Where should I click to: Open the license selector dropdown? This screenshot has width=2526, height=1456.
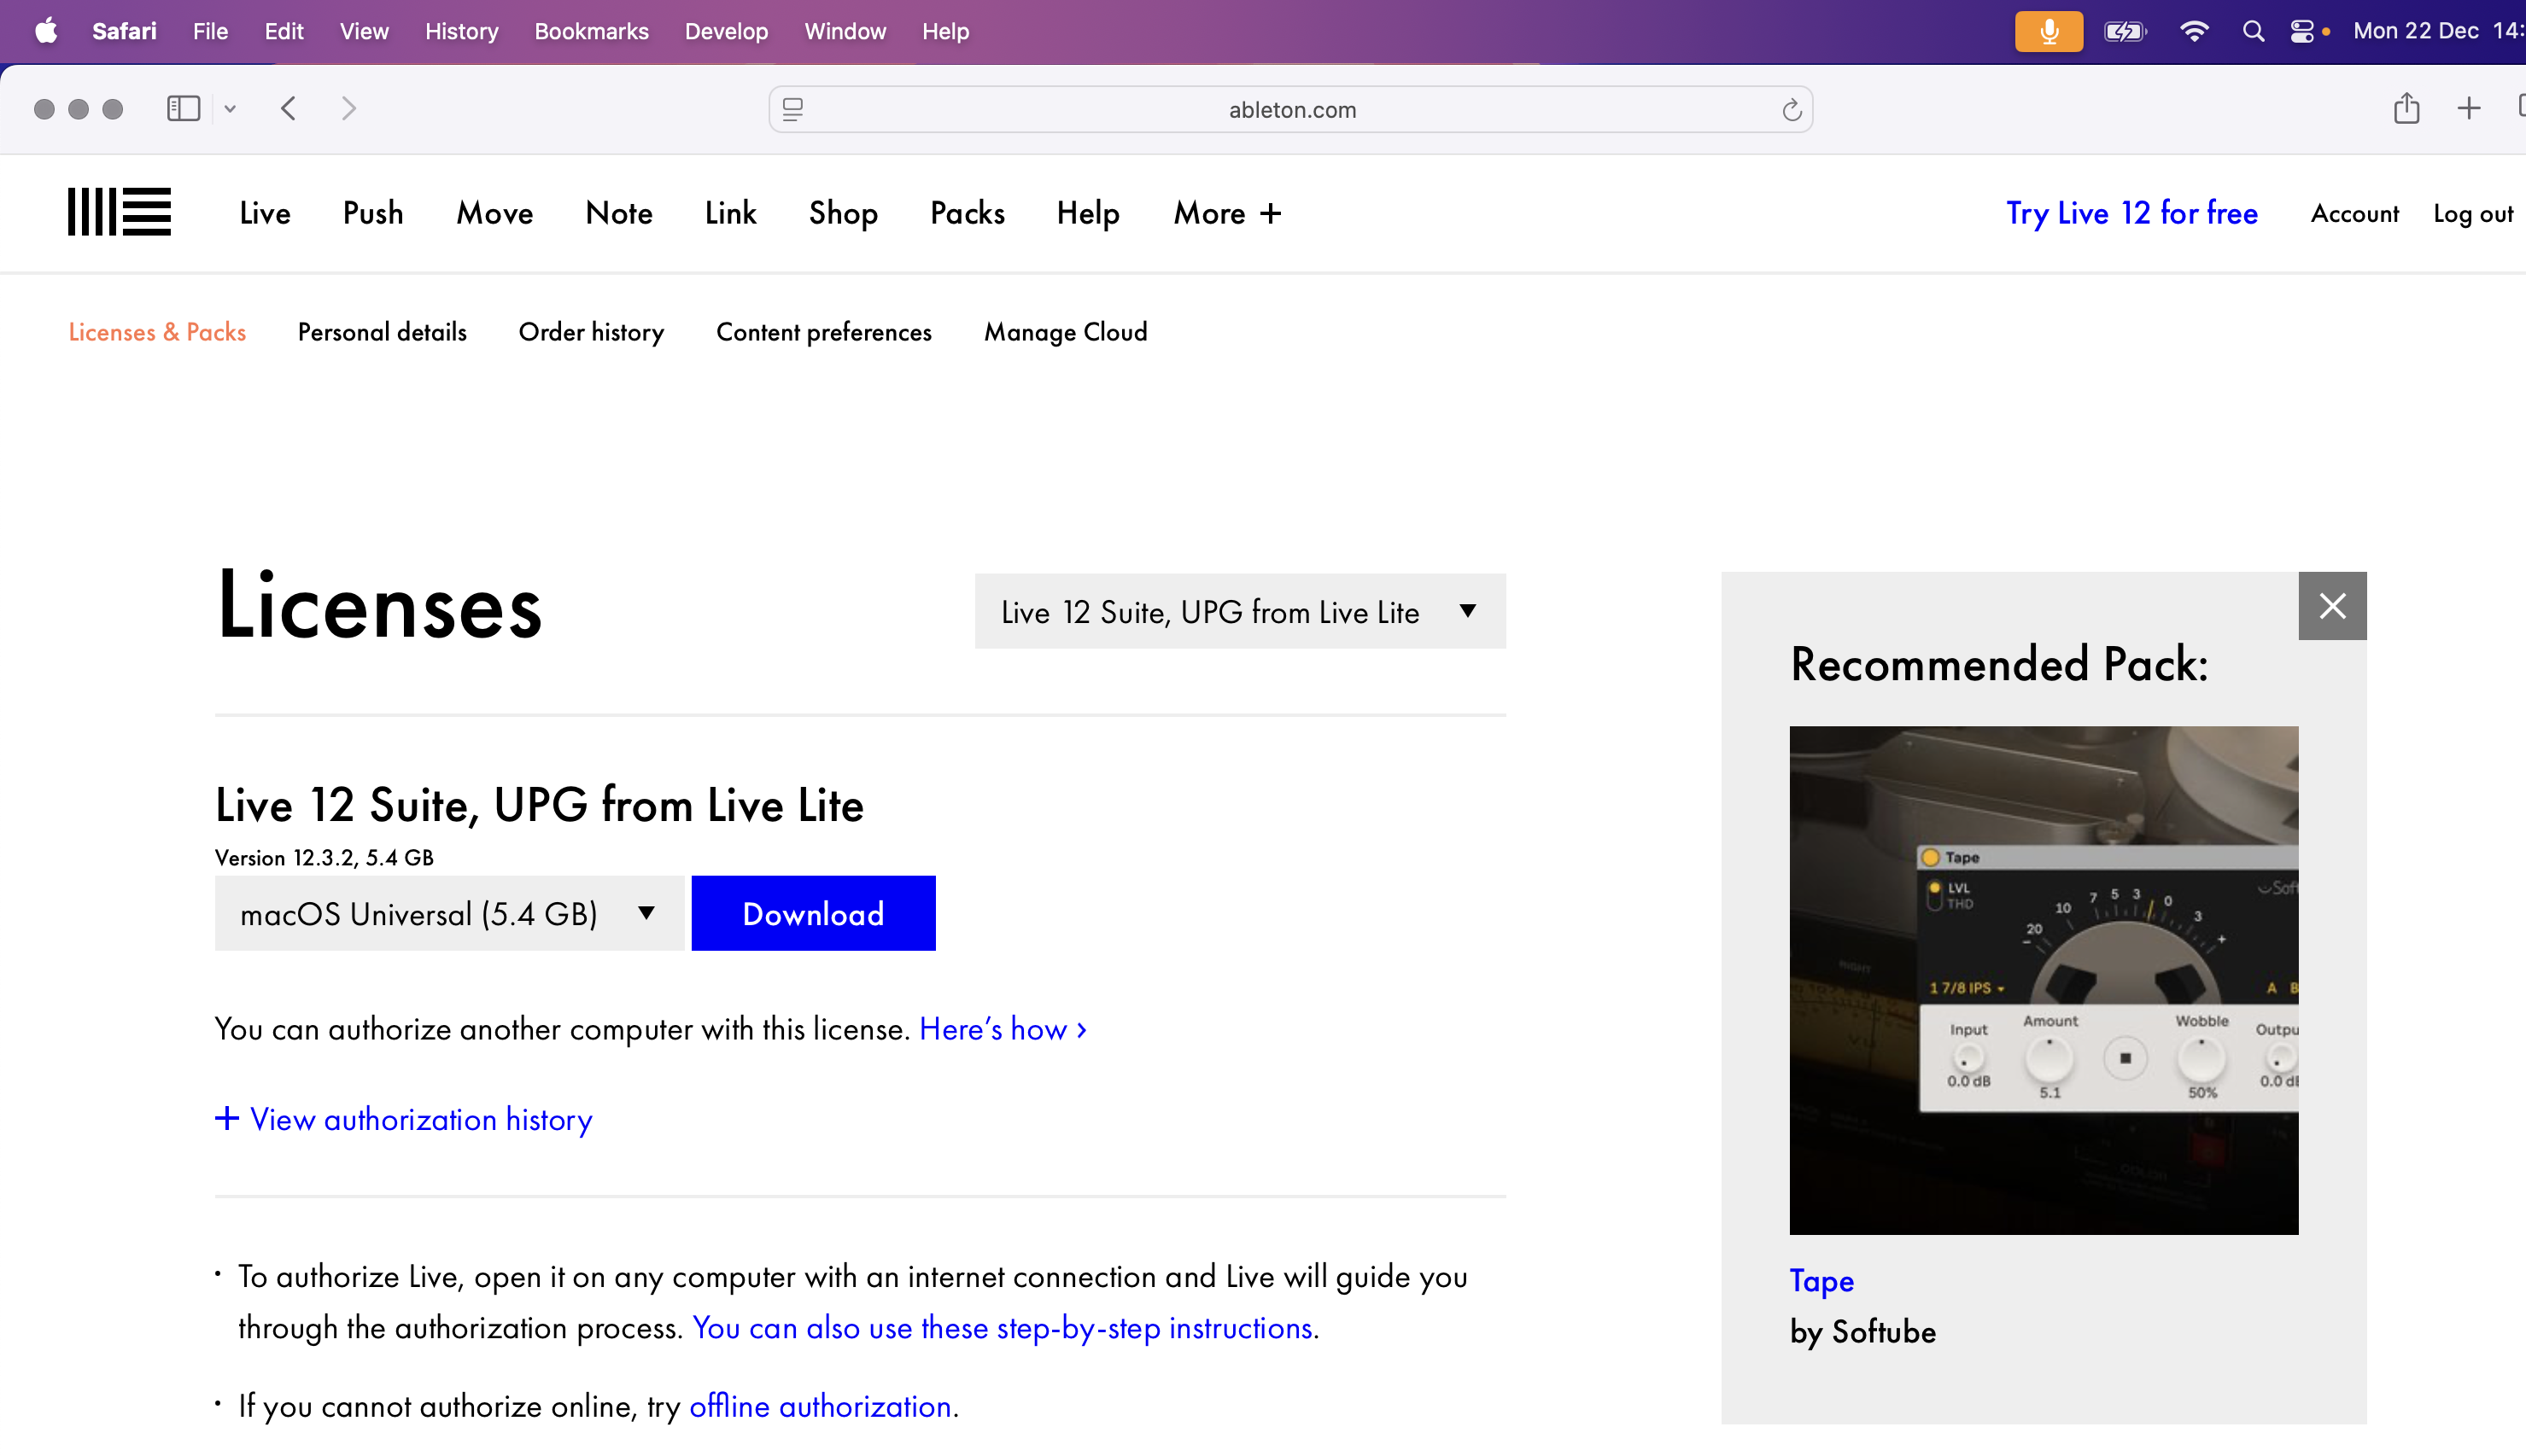[x=1239, y=611]
